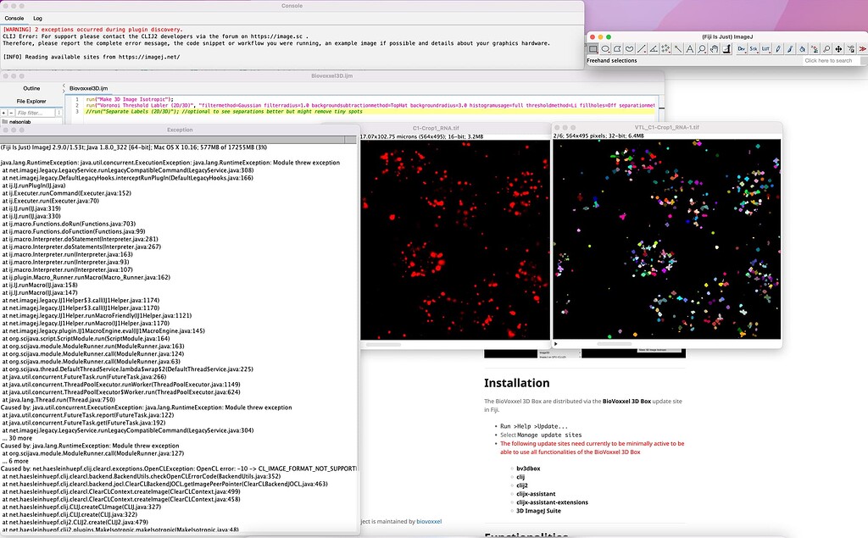Select the point selection tool

(x=665, y=50)
